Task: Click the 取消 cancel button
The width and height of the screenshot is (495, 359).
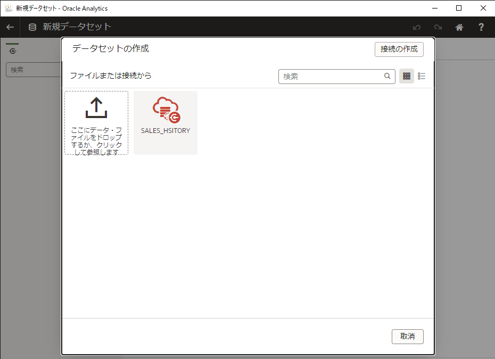Action: [x=407, y=336]
